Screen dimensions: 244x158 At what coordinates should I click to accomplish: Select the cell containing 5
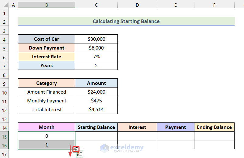click(x=96, y=65)
